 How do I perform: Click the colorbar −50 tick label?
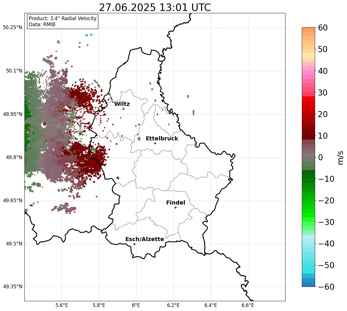[x=326, y=265]
